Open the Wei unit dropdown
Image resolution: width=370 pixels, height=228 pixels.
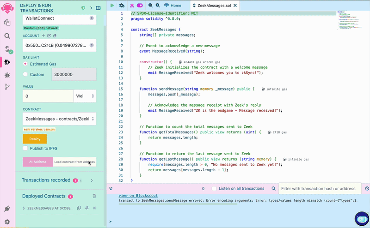85,96
